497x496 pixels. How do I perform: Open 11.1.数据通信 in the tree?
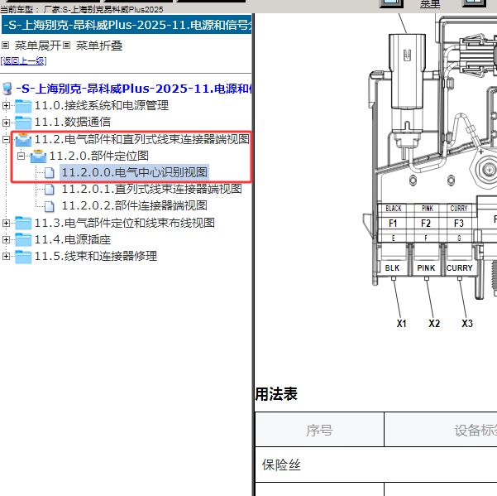click(73, 123)
